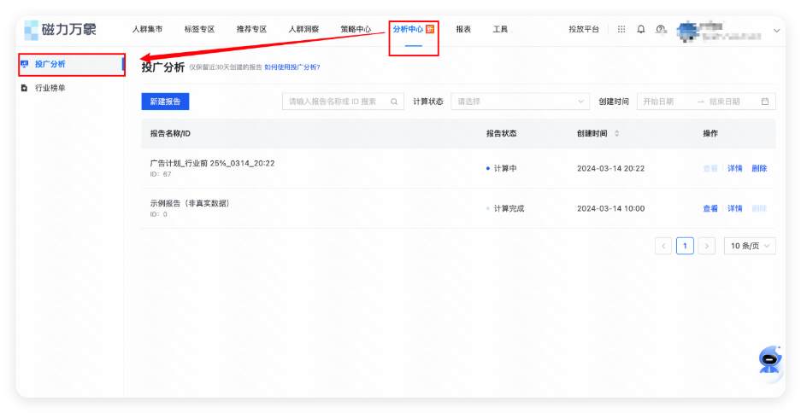Click the calendar icon in date range
801x413 pixels.
[x=765, y=102]
